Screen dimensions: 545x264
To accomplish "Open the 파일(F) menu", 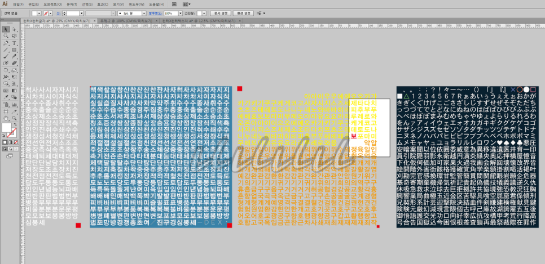I will (x=18, y=4).
